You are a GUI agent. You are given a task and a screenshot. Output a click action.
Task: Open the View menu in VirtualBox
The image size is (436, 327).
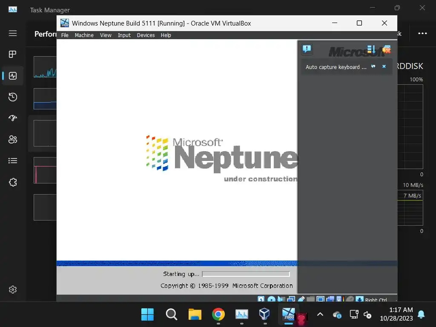click(x=106, y=35)
